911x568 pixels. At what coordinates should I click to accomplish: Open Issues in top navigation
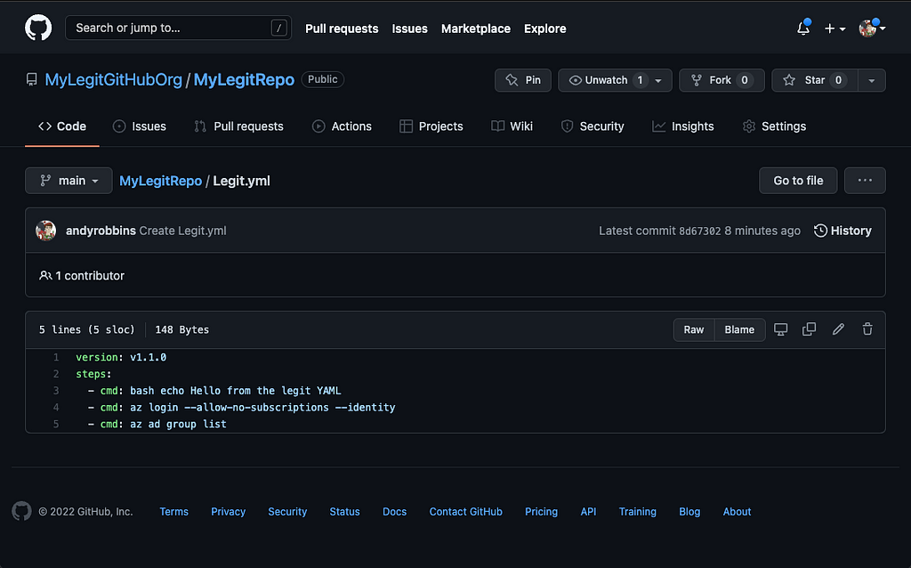(409, 28)
